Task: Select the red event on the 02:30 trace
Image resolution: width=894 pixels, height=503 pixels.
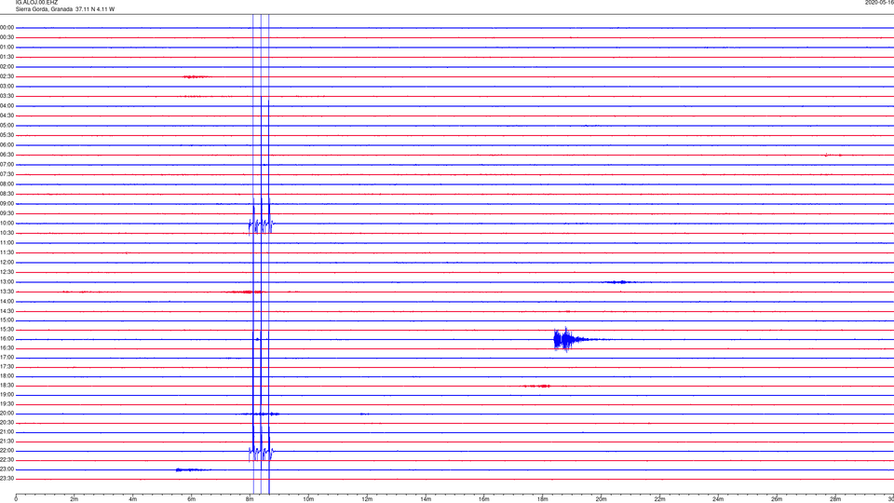Action: coord(196,76)
